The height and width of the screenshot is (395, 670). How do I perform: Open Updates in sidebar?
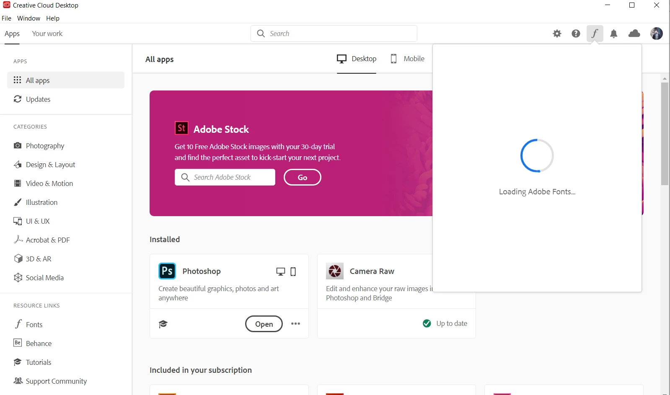click(66, 99)
